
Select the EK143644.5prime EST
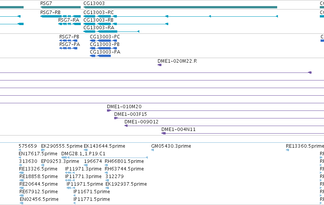pyautogui.click(x=104, y=146)
